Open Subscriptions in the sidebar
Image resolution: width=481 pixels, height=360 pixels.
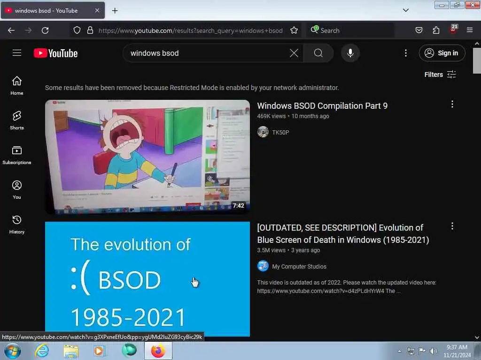[17, 155]
